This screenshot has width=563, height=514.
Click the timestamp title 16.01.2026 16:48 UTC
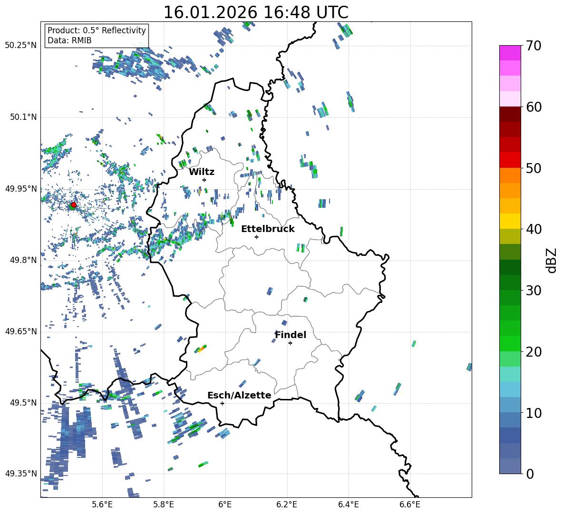256,12
